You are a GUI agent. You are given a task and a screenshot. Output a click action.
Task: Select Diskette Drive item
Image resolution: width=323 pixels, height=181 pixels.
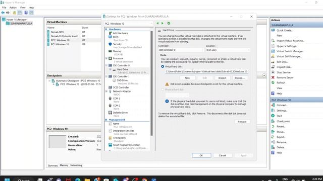point(120,113)
